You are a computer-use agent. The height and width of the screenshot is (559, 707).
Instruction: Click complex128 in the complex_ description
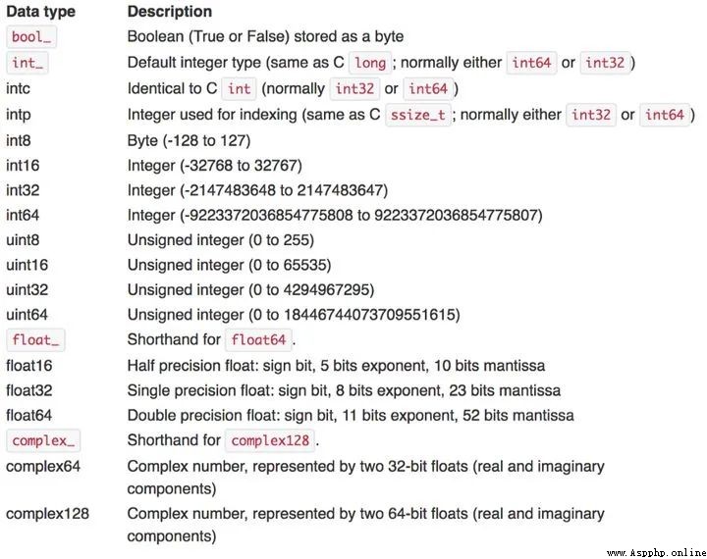click(x=270, y=440)
